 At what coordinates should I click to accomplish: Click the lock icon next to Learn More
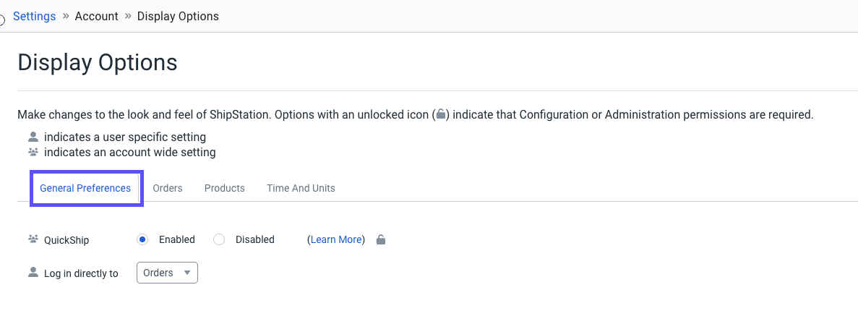(381, 239)
